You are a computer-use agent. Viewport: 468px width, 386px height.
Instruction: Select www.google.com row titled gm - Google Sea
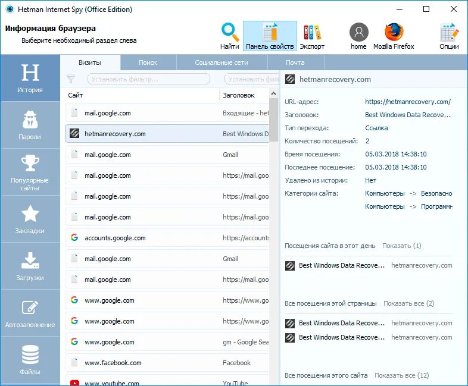167,342
